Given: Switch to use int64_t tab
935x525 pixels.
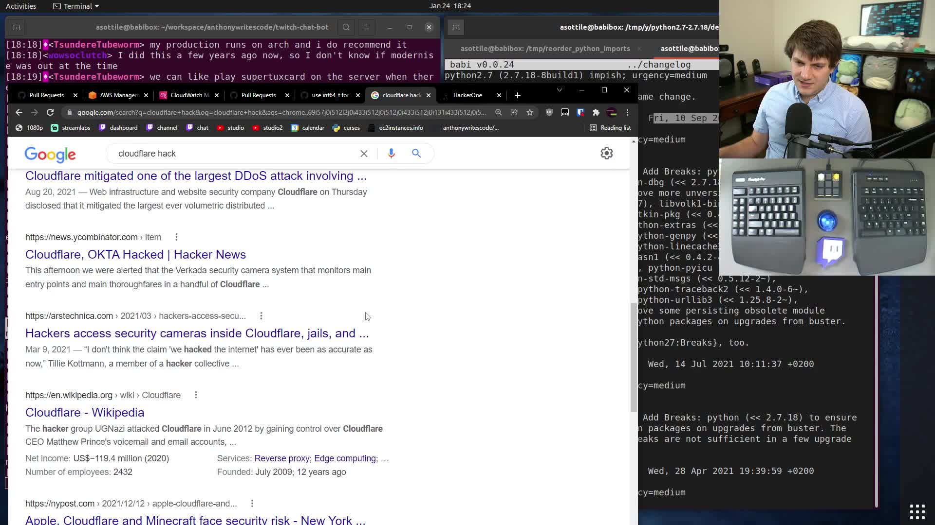Looking at the screenshot, I should pos(330,95).
